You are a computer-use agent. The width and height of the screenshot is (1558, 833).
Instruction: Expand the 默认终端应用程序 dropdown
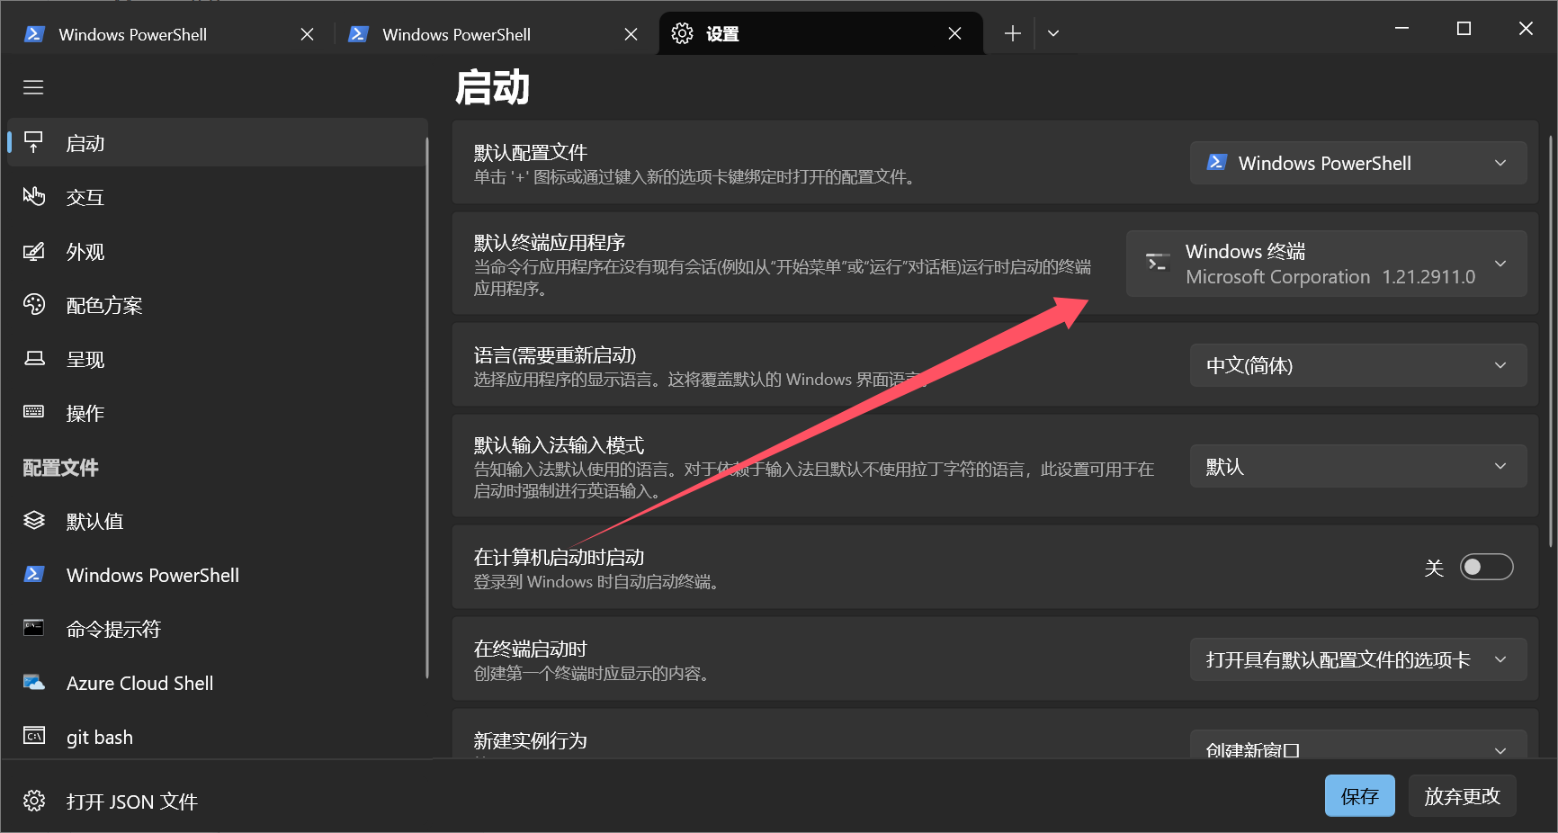(x=1326, y=264)
